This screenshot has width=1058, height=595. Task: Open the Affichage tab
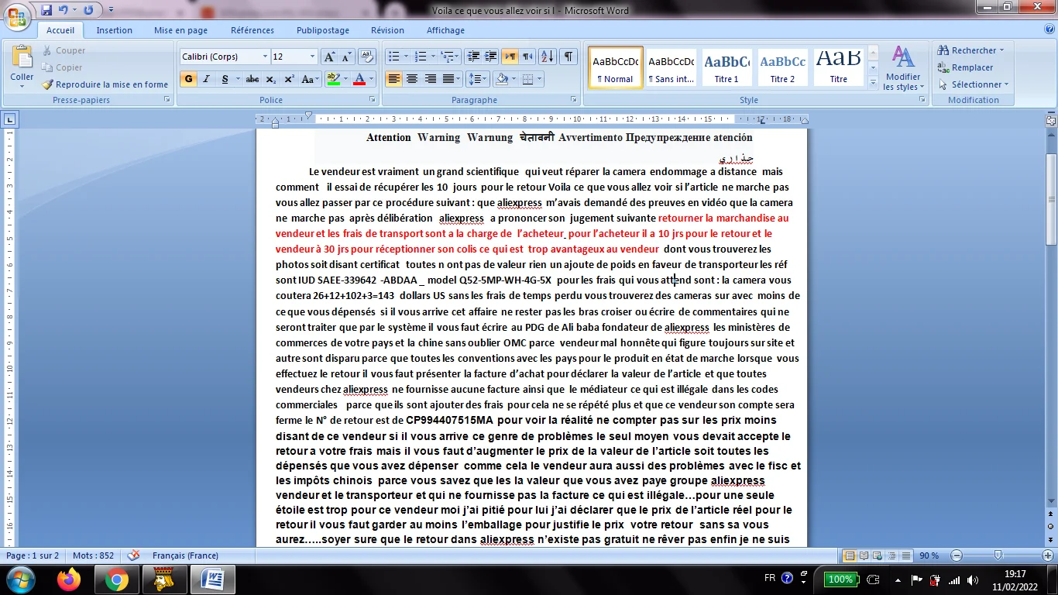tap(445, 30)
